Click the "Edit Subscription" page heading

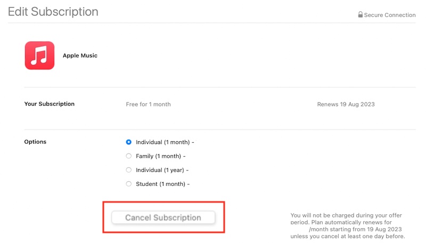coord(53,12)
